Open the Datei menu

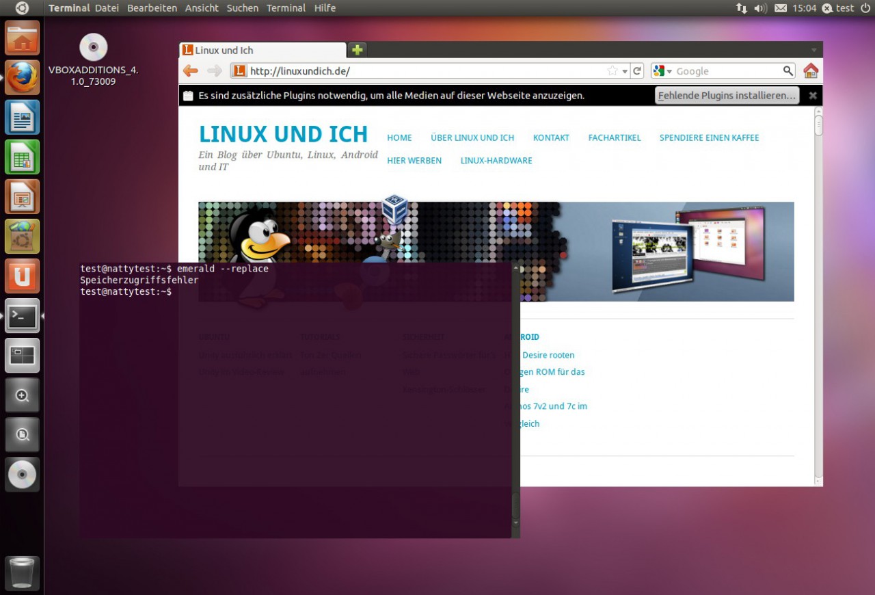click(x=107, y=8)
